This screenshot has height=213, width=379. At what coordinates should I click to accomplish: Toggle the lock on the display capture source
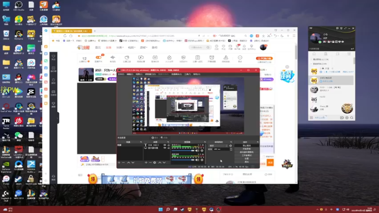tap(169, 148)
